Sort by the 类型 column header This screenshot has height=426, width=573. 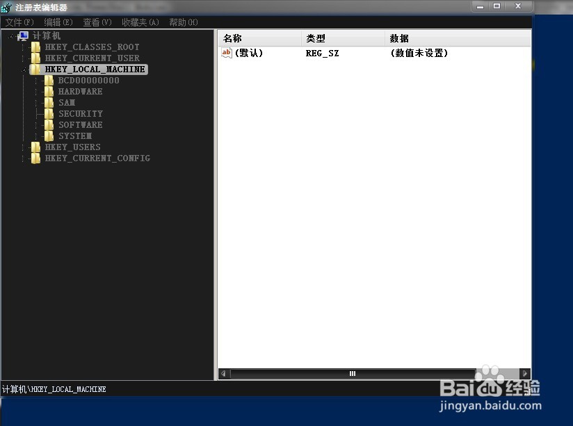343,38
